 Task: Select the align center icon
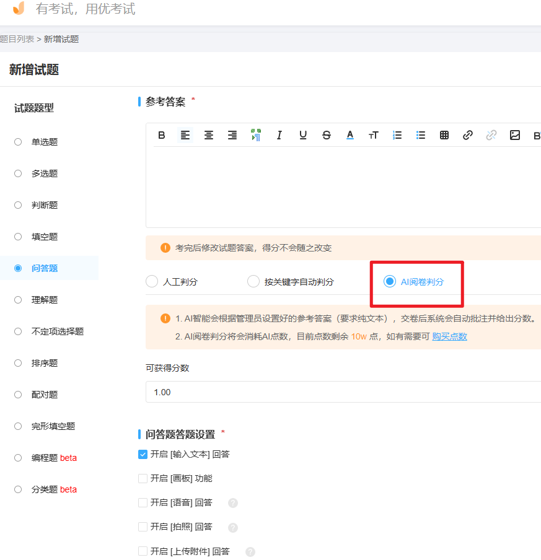209,135
